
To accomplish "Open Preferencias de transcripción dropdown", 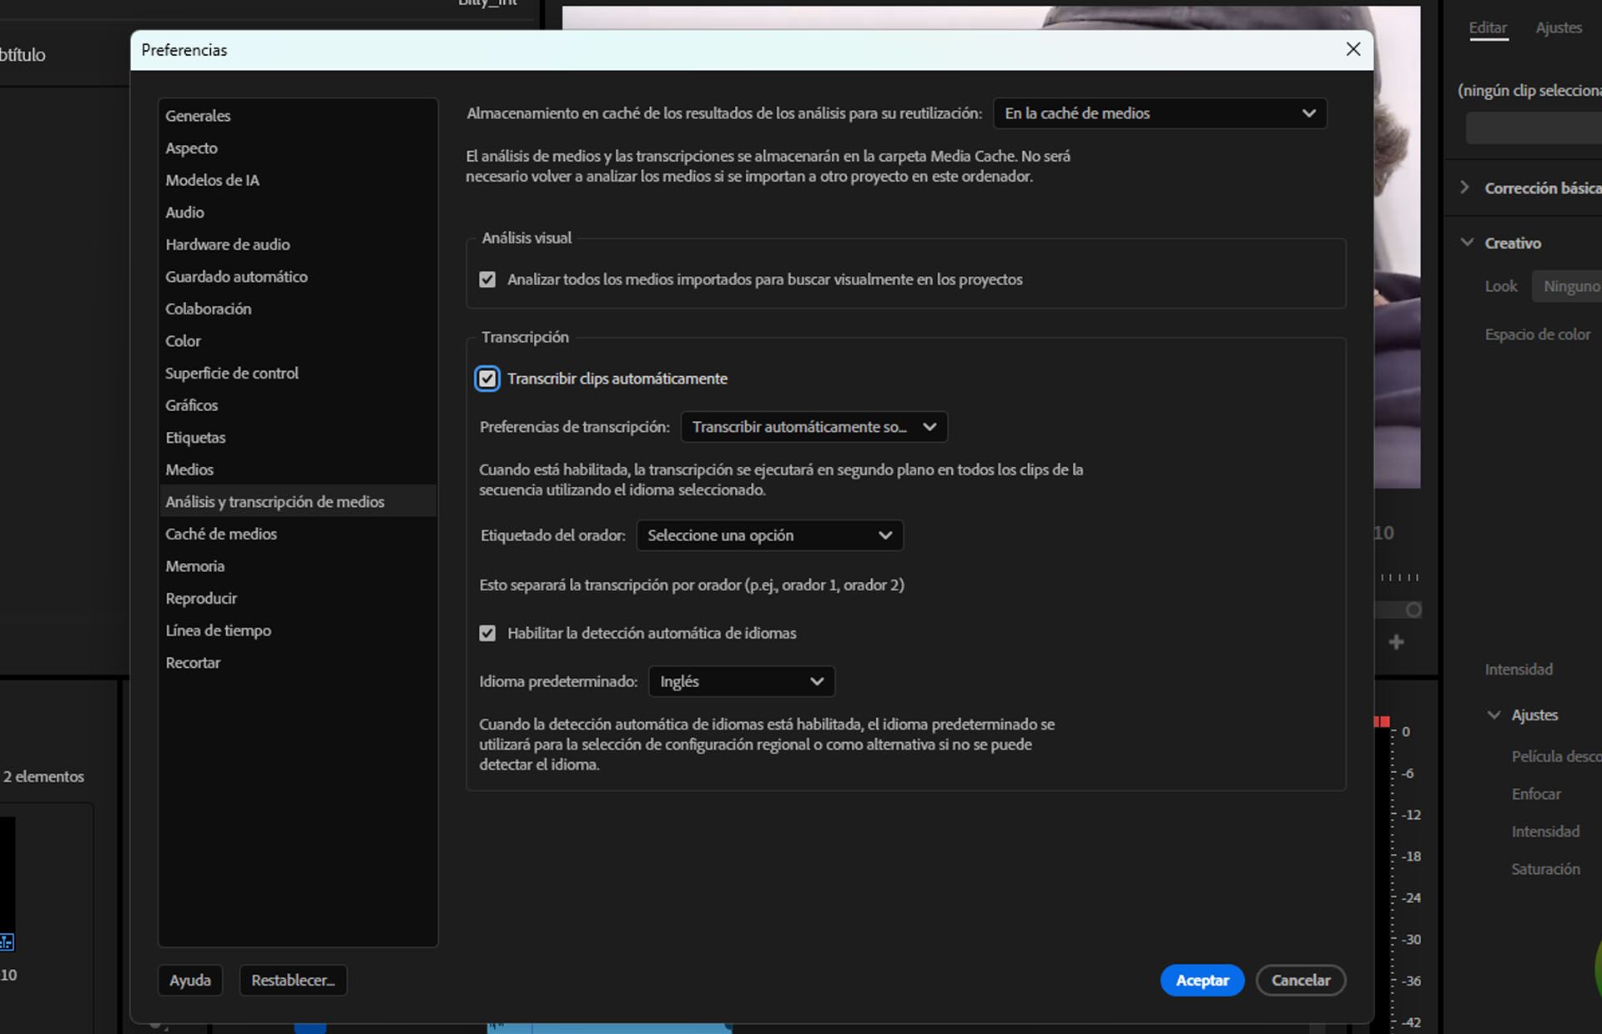I will tap(814, 427).
